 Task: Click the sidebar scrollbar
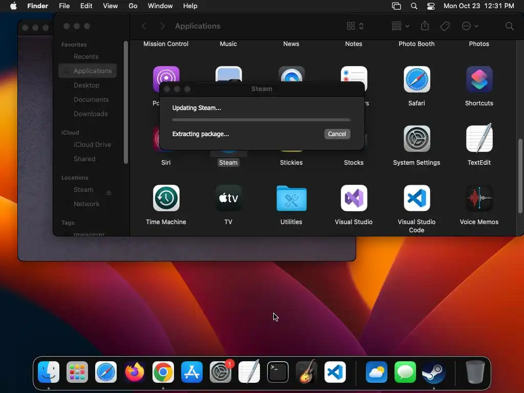click(x=126, y=102)
